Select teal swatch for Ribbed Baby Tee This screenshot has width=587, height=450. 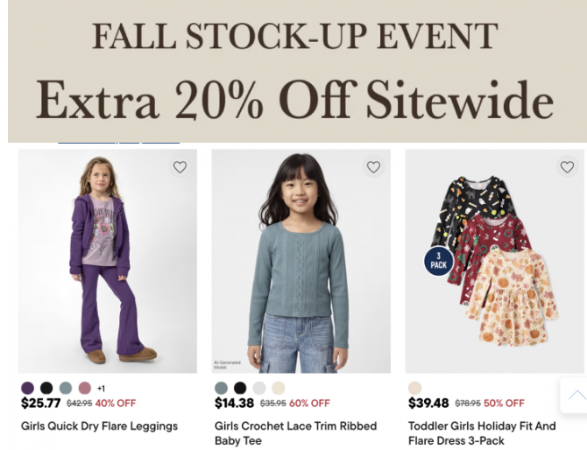tap(222, 388)
